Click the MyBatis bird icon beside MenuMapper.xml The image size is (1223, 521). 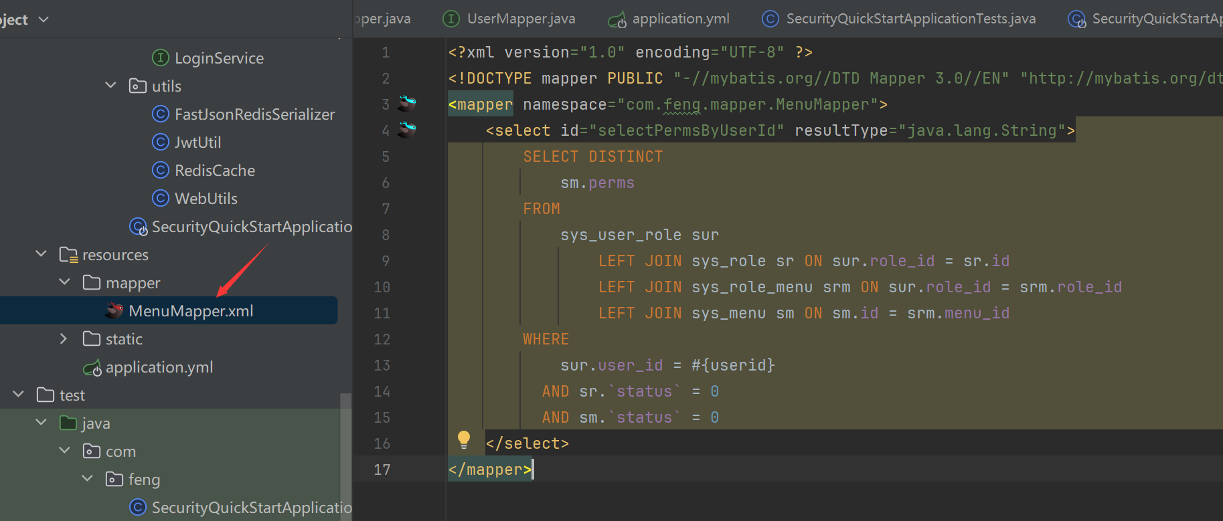point(114,310)
